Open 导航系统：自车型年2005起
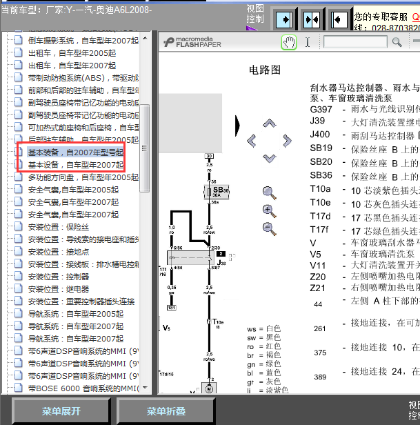420x425 pixels. pos(76,314)
